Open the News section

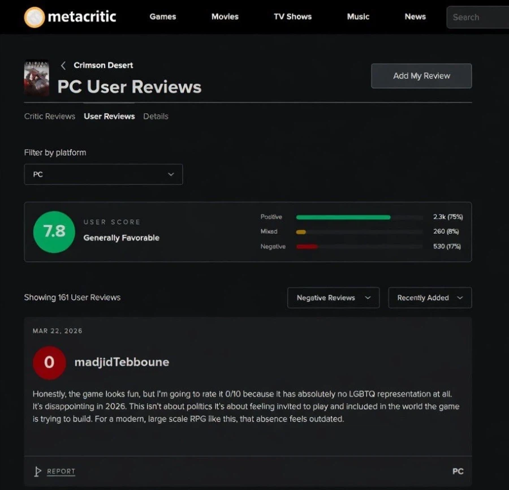click(x=415, y=17)
